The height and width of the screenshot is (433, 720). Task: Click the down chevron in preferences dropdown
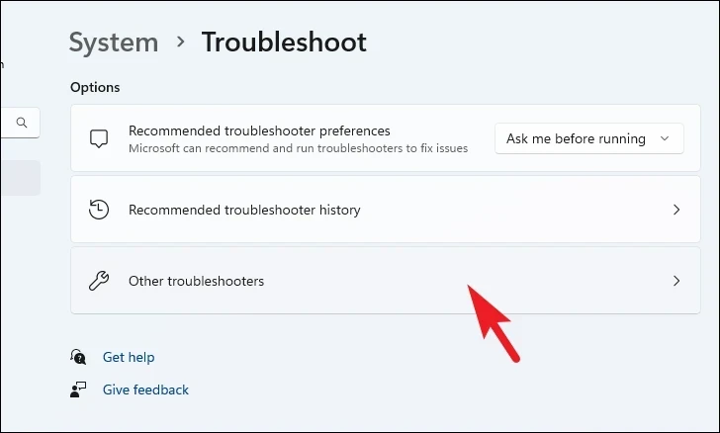665,138
